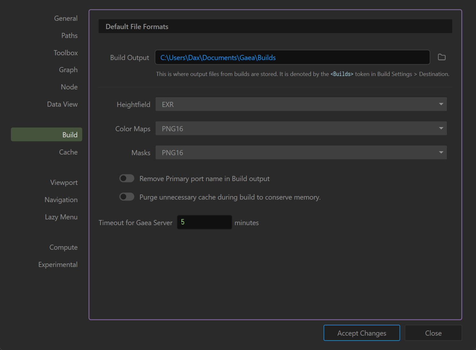This screenshot has width=476, height=350.
Task: Select Toolbox in the sidebar
Action: pyautogui.click(x=65, y=53)
